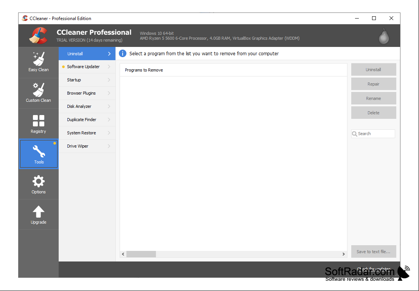Viewport: 419px width, 291px height.
Task: Click the pear icon in header
Action: click(x=384, y=36)
